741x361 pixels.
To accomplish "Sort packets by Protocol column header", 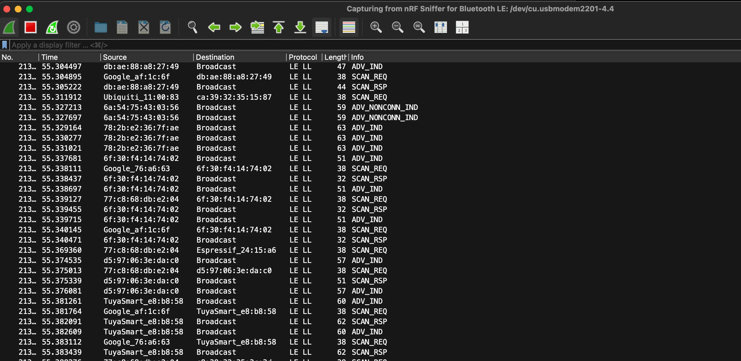I will point(303,57).
